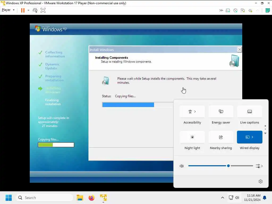The image size is (272, 204).
Task: Open quick settings gear icon
Action: [x=261, y=181]
